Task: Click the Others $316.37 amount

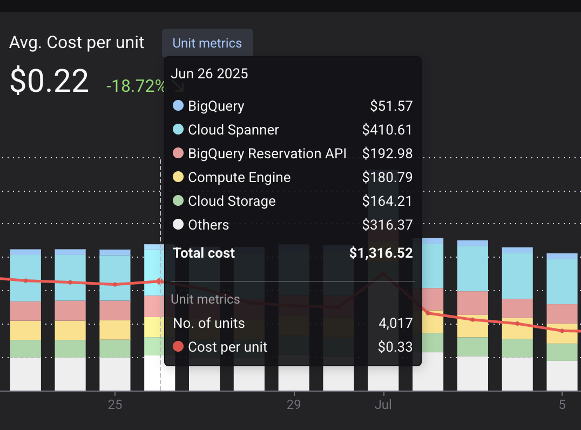Action: (x=387, y=225)
